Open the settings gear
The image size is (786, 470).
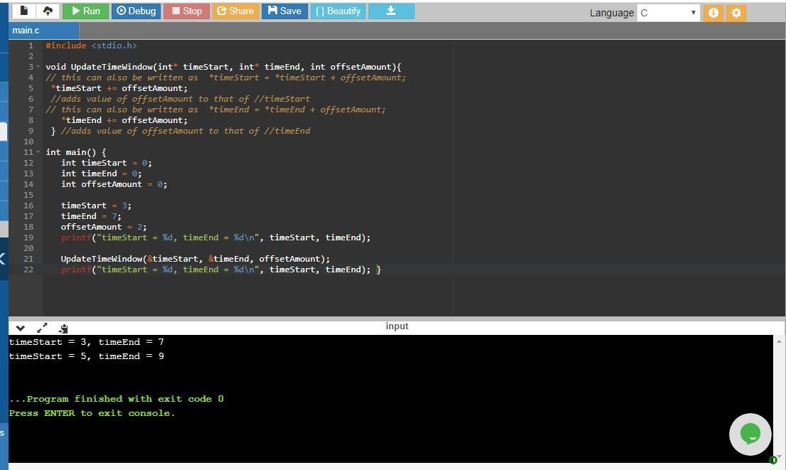[x=735, y=12]
